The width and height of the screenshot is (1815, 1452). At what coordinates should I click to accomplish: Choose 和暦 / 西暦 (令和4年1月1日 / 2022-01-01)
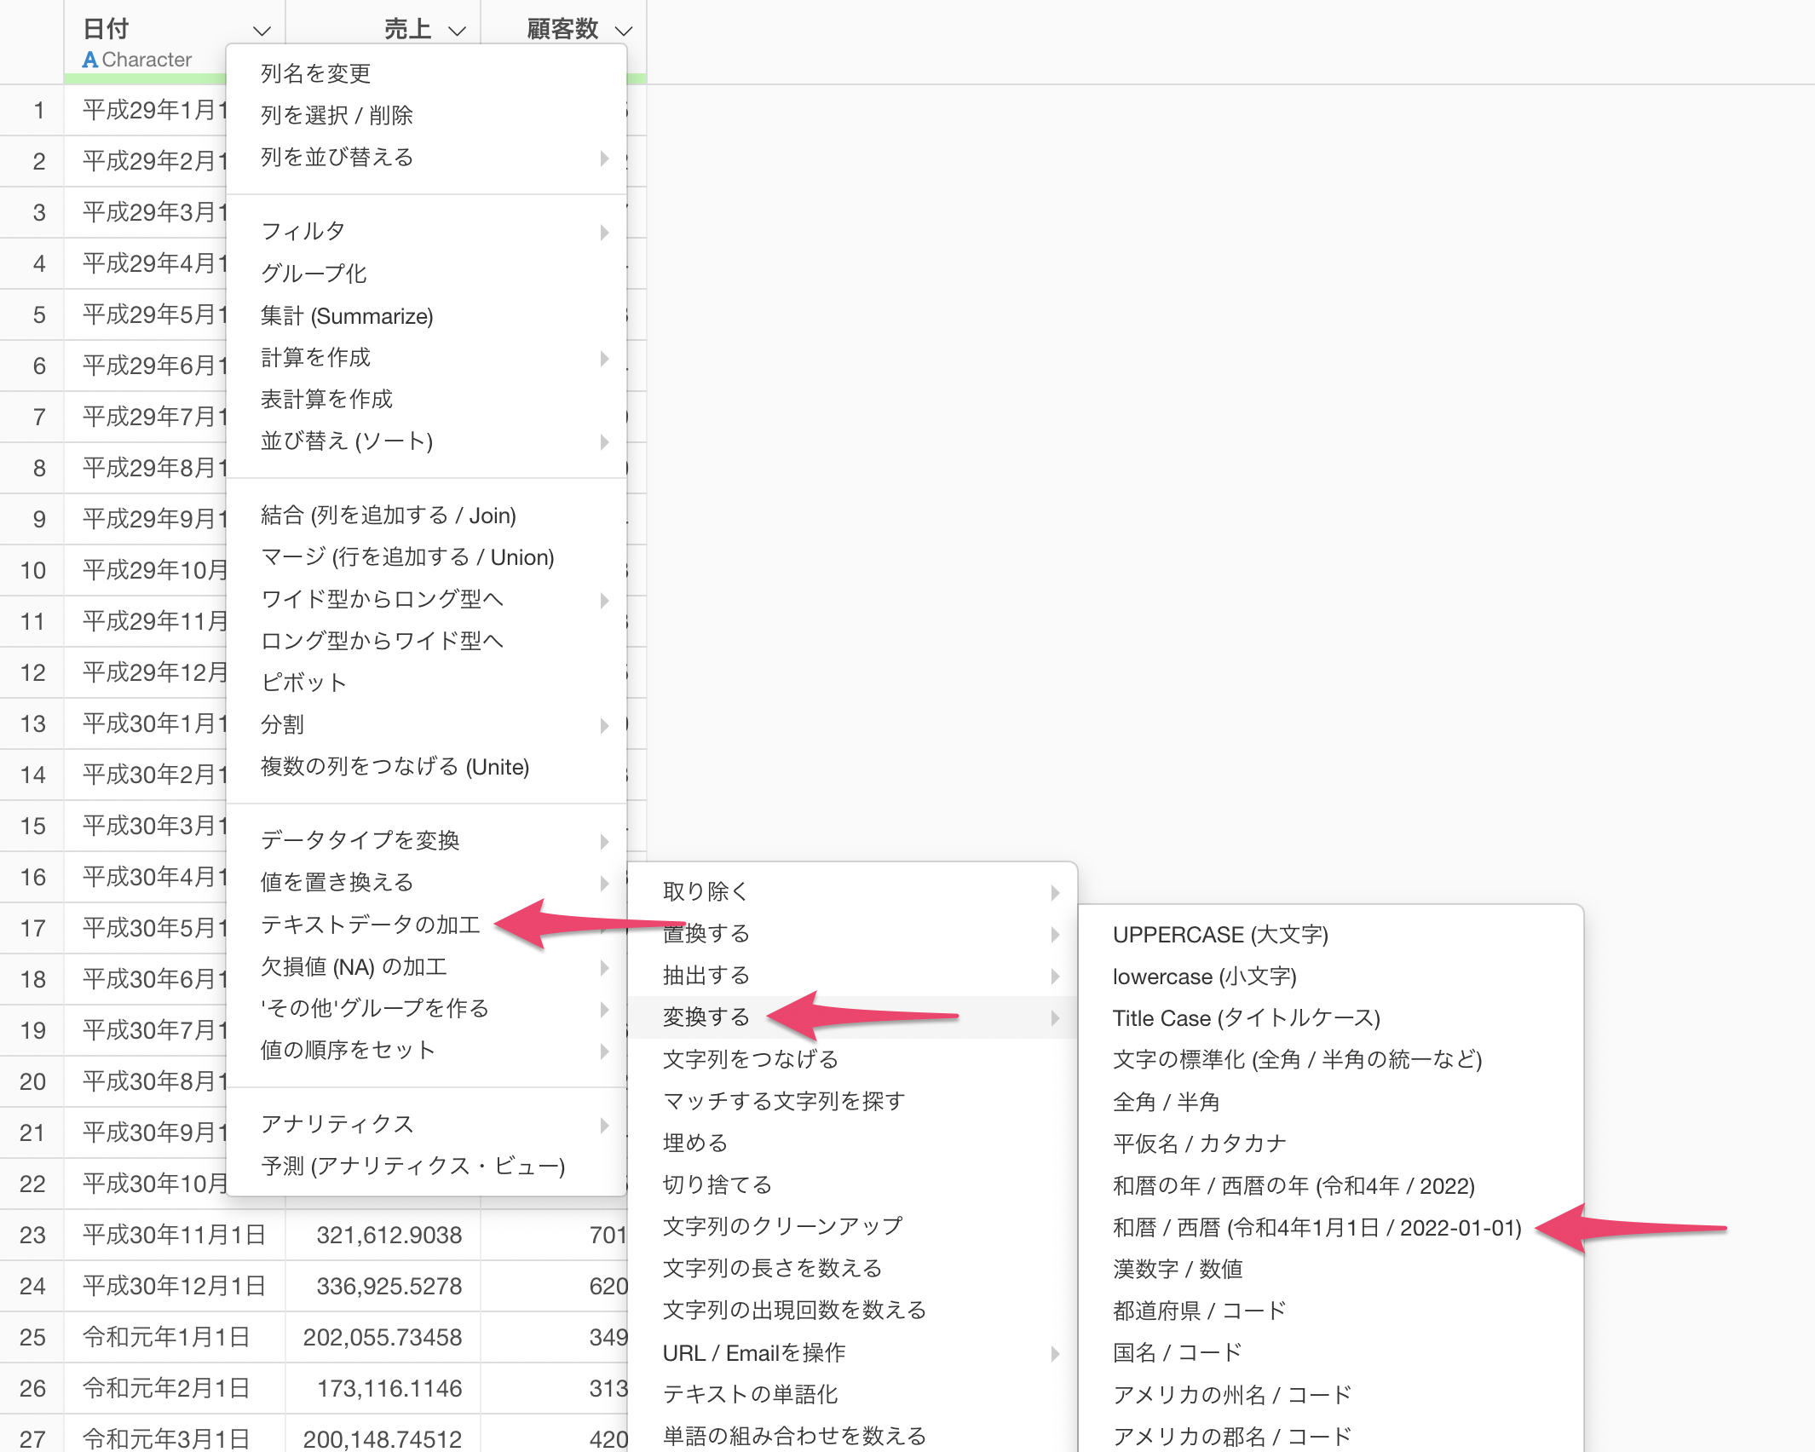1331,1227
